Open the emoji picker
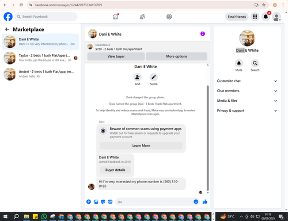The height and width of the screenshot is (221, 288). (x=196, y=201)
